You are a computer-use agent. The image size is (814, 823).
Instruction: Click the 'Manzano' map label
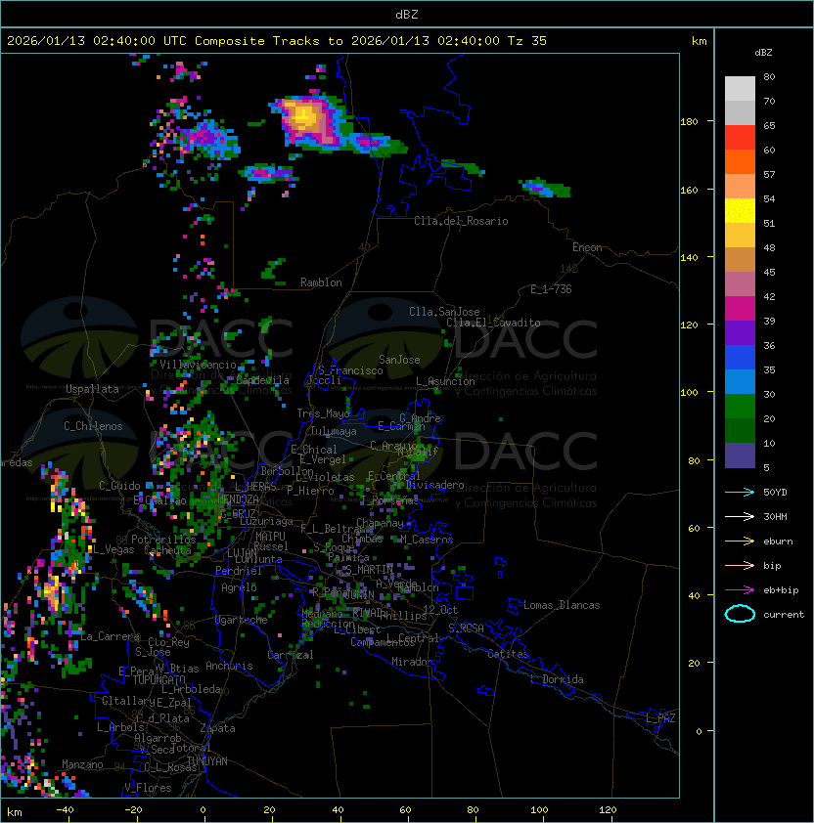(x=82, y=764)
